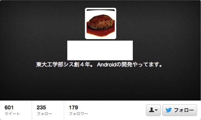Select the ツイート label under 601
The image size is (201, 120).
tap(12, 114)
